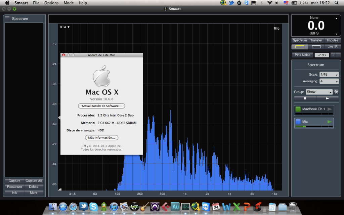Launch Microsoft PowerPoint from the dock
This screenshot has height=215, width=344.
coord(247,207)
